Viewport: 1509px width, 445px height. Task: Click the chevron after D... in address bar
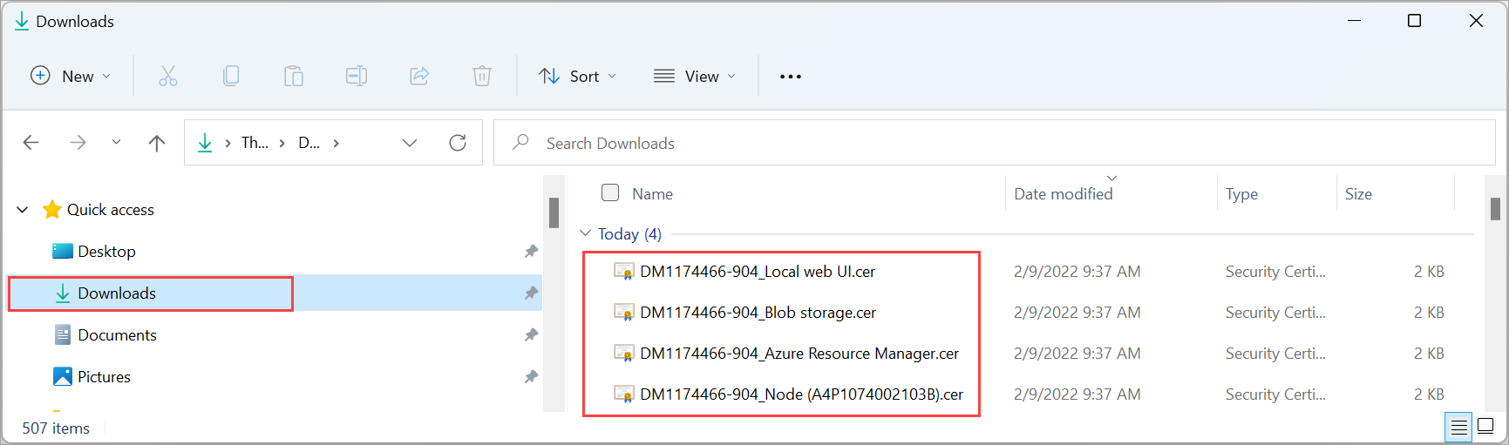pos(336,143)
